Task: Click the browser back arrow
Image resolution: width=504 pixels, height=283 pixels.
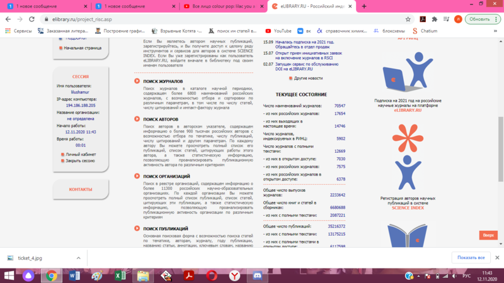Action: point(8,19)
